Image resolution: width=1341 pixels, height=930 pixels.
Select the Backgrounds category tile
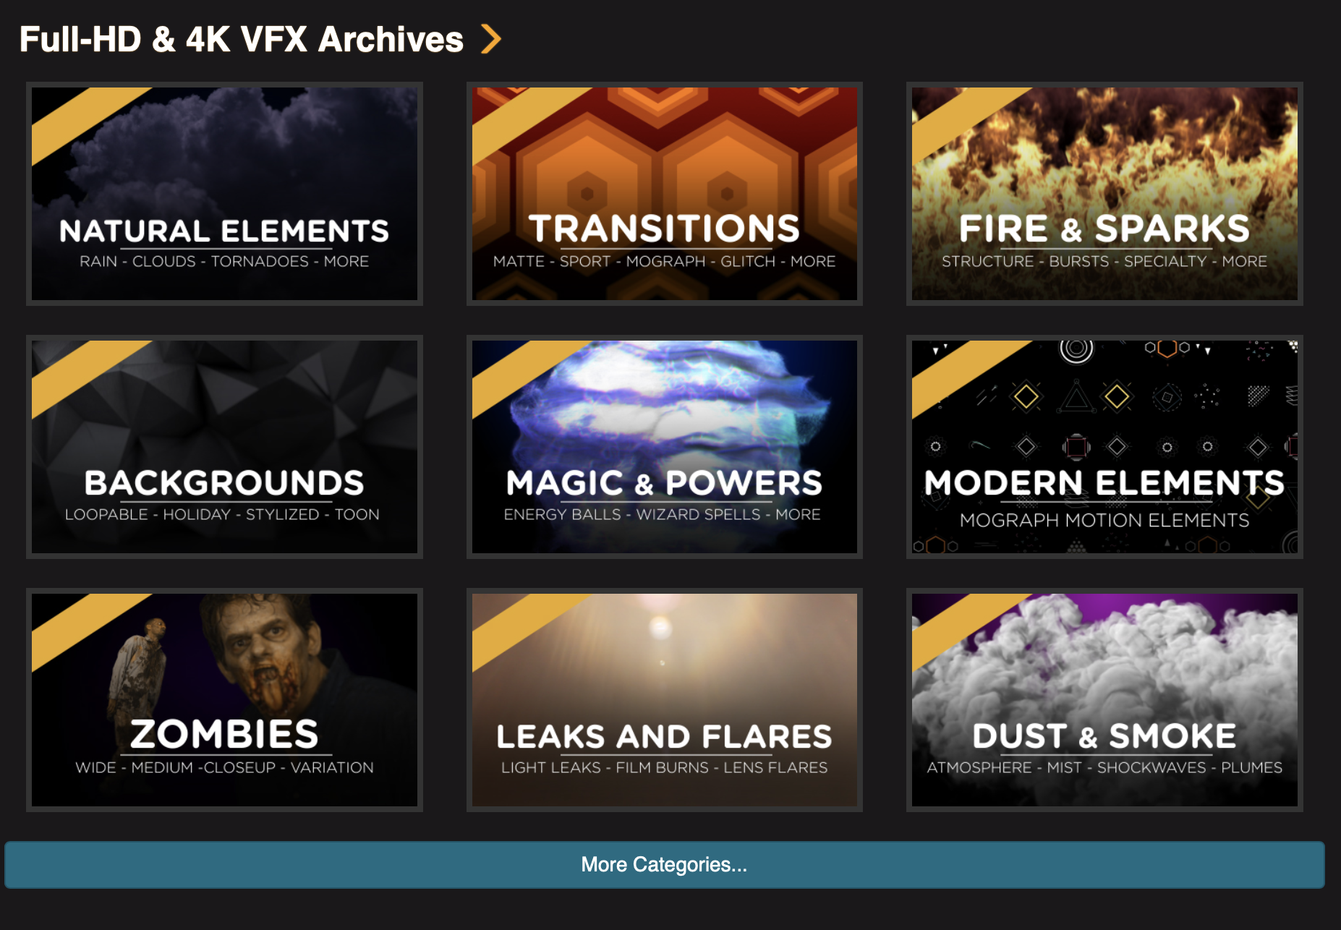pyautogui.click(x=224, y=447)
